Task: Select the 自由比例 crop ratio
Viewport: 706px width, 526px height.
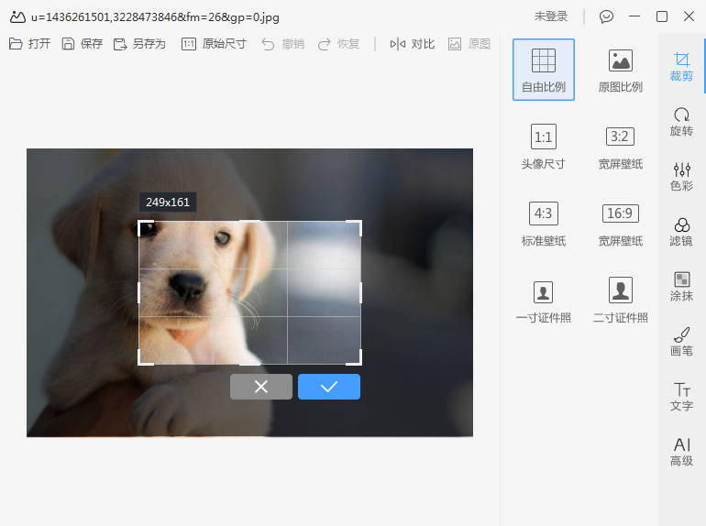Action: point(544,70)
